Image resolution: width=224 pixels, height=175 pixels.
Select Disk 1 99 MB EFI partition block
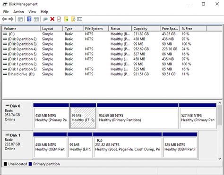click(80, 145)
